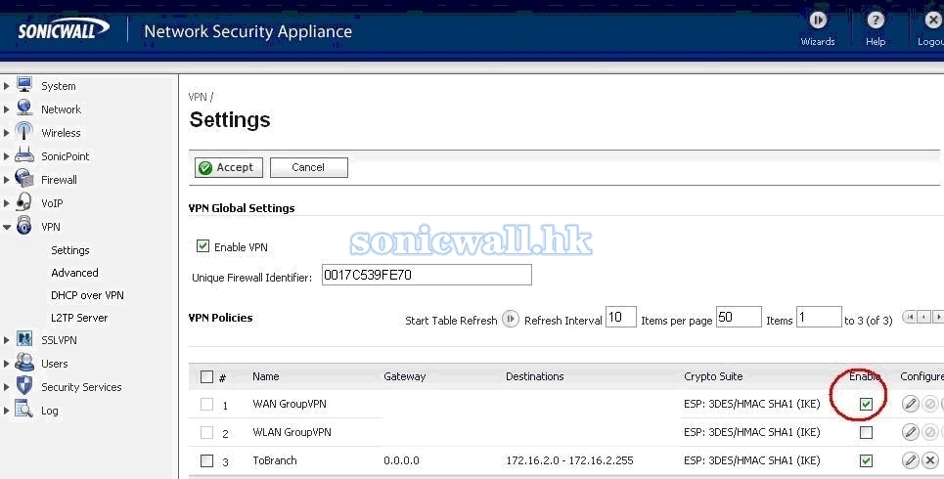
Task: Expand the Security Services menu arrow
Action: 7,387
